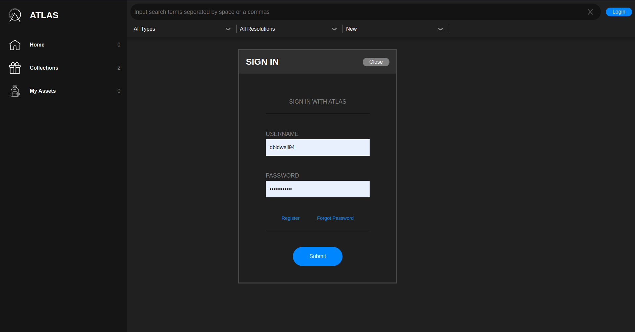Expand the All Resolutions dropdown
The image size is (635, 332).
(x=288, y=29)
